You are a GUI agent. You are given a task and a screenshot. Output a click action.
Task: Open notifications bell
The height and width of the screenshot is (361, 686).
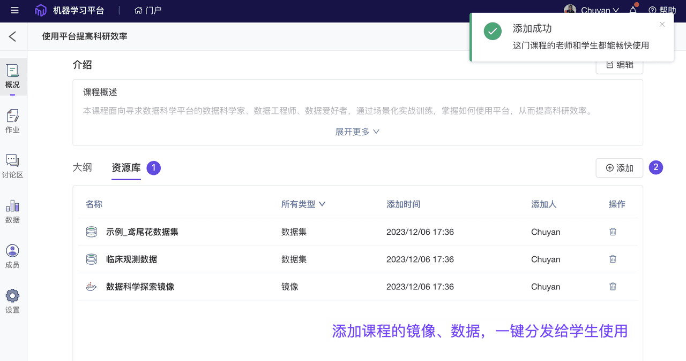coord(633,10)
